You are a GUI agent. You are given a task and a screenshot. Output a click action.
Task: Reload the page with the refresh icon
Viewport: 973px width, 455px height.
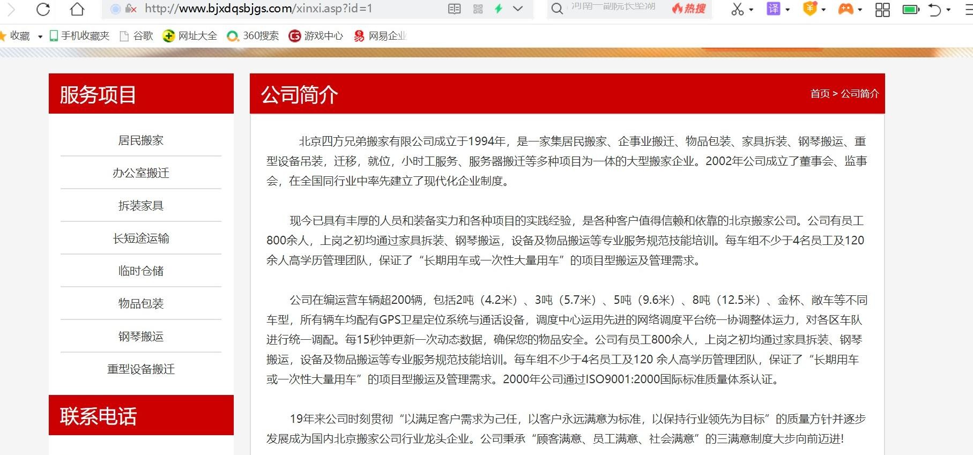pyautogui.click(x=43, y=9)
